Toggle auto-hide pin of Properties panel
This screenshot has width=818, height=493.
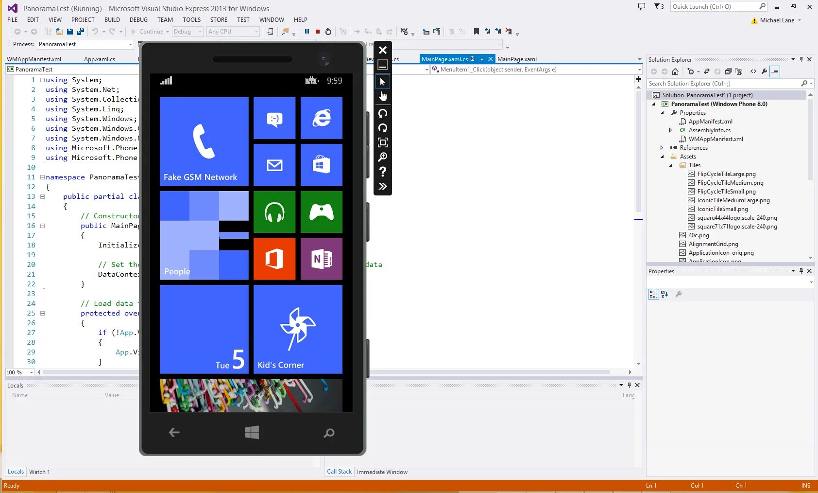tap(801, 271)
